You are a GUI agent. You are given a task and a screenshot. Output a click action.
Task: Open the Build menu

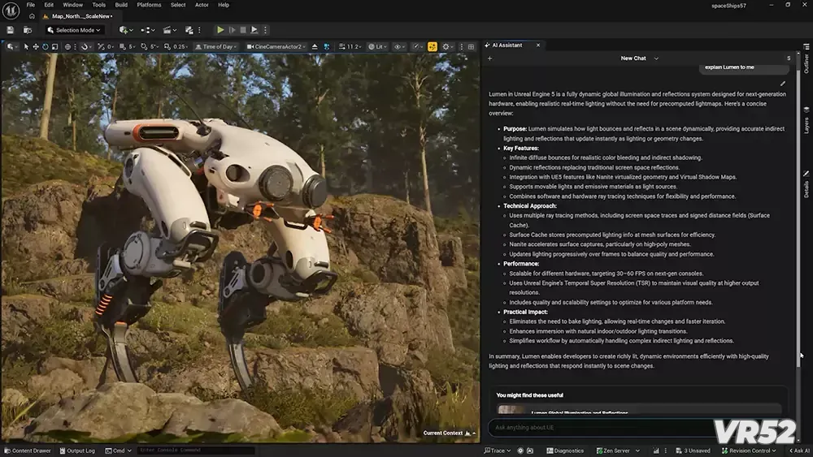click(x=121, y=5)
